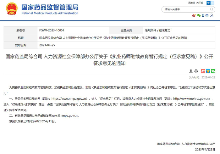The height and width of the screenshot is (154, 220).
Task: Click the xuxc@nmpa.gov.cn email address
Action: [64, 116]
